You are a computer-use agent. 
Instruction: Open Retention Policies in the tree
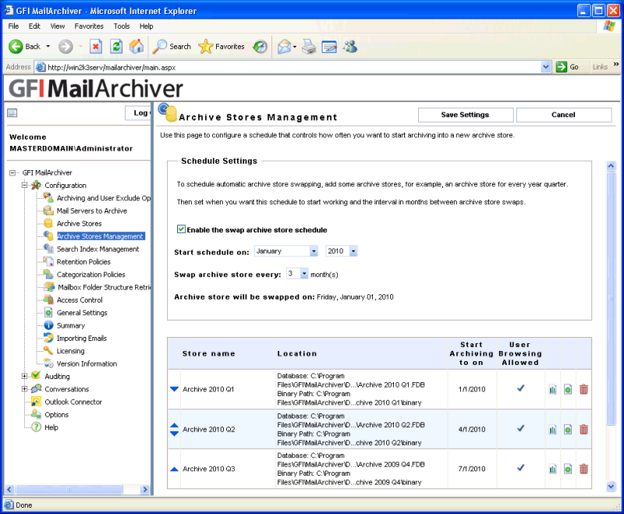(x=83, y=262)
